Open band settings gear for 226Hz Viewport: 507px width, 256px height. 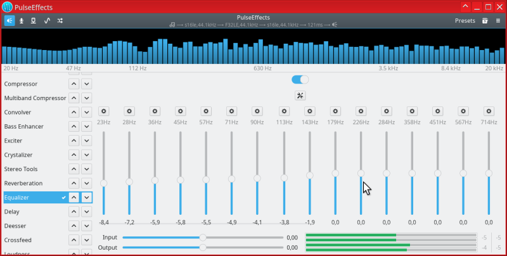(361, 111)
